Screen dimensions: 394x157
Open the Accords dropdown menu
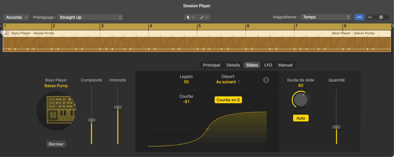[x=16, y=17]
